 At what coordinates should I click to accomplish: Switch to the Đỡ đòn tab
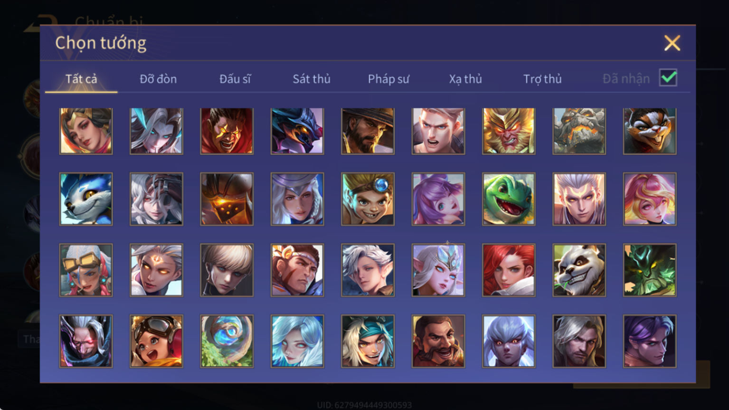158,79
